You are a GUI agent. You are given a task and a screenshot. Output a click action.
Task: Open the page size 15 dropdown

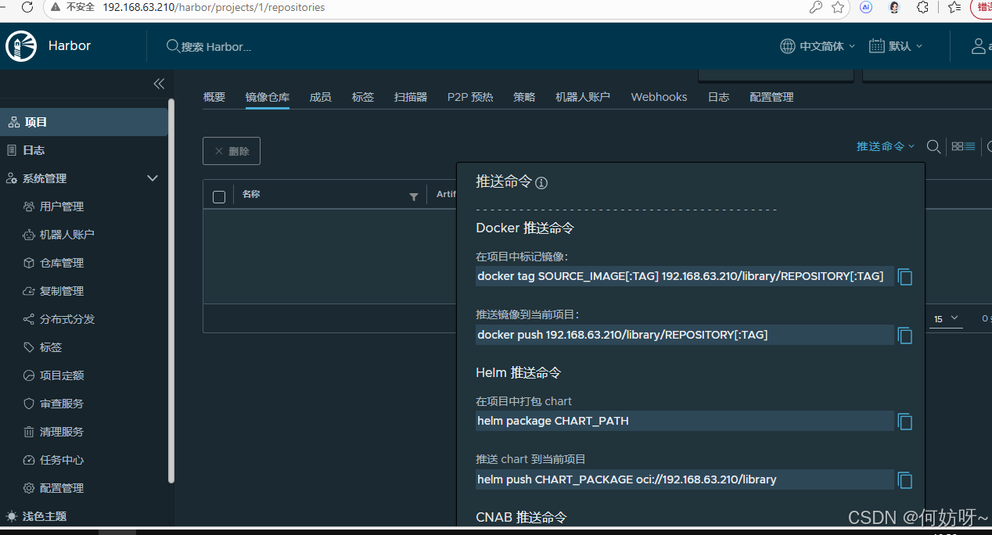click(947, 319)
